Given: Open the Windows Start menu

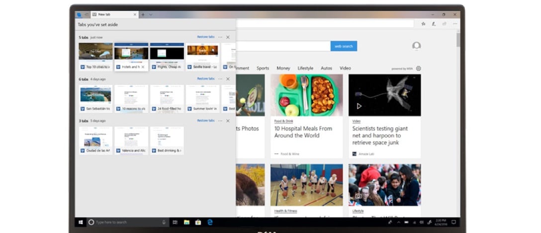Looking at the screenshot, I should click(x=81, y=222).
